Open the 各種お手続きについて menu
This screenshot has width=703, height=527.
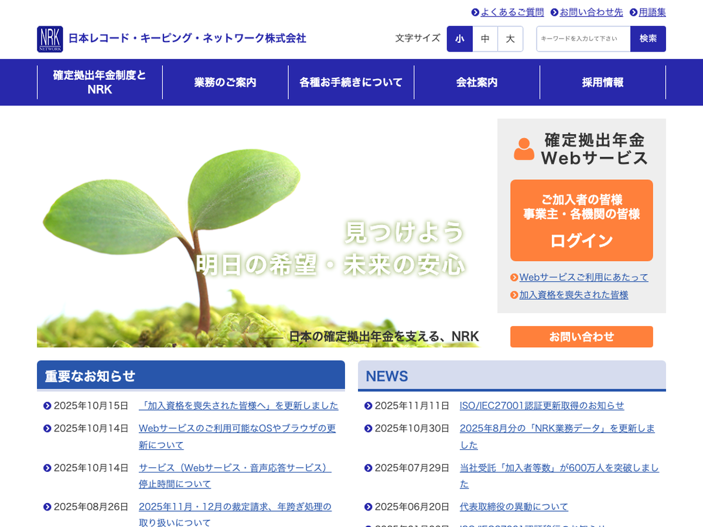[351, 83]
